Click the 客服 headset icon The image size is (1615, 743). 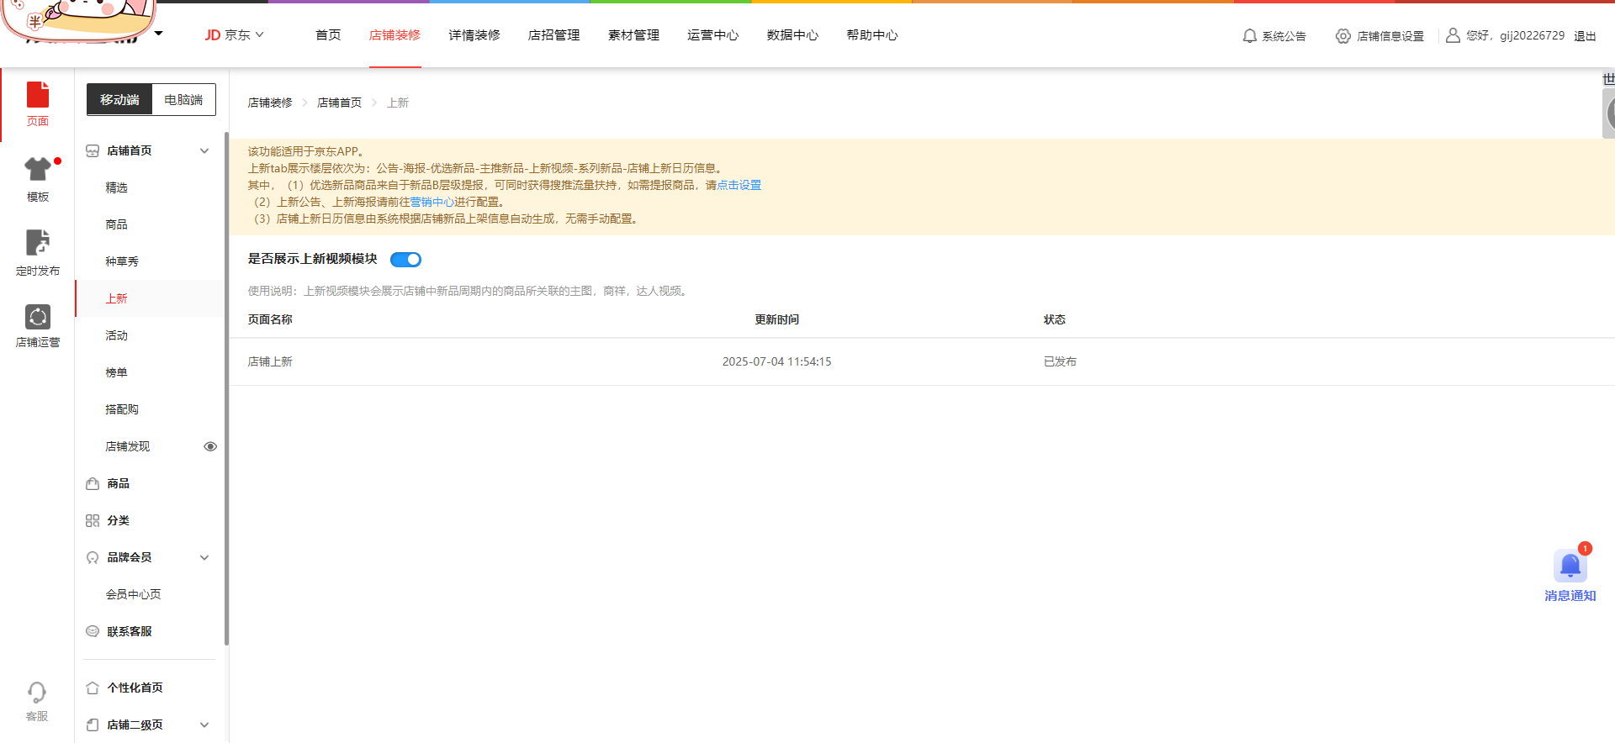point(37,693)
